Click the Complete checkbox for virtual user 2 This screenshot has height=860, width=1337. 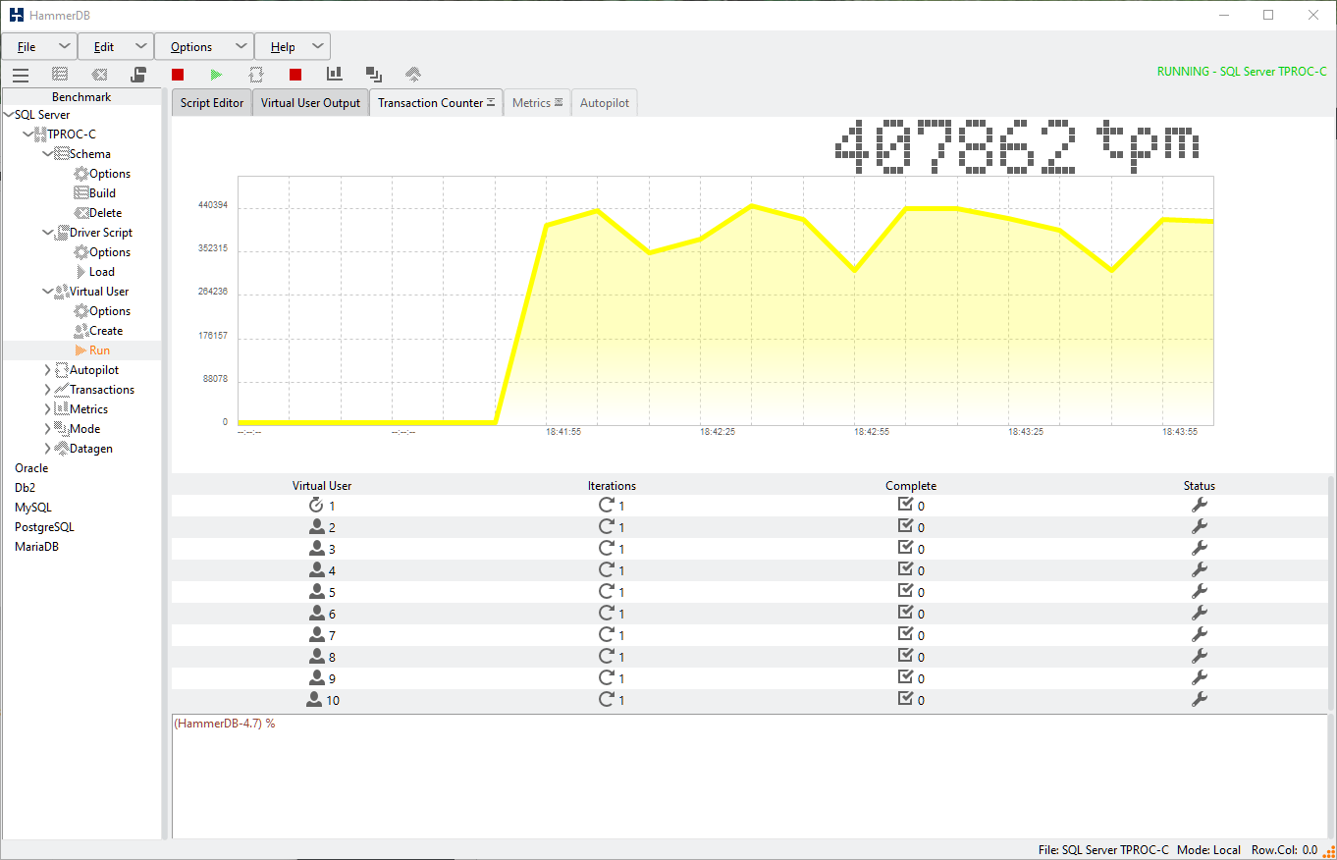pyautogui.click(x=906, y=526)
